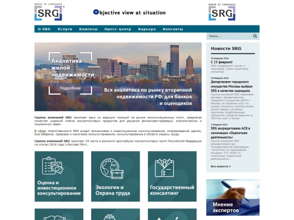Open the Департамент городского имущества news headline
294x220 pixels.
pos(232,86)
